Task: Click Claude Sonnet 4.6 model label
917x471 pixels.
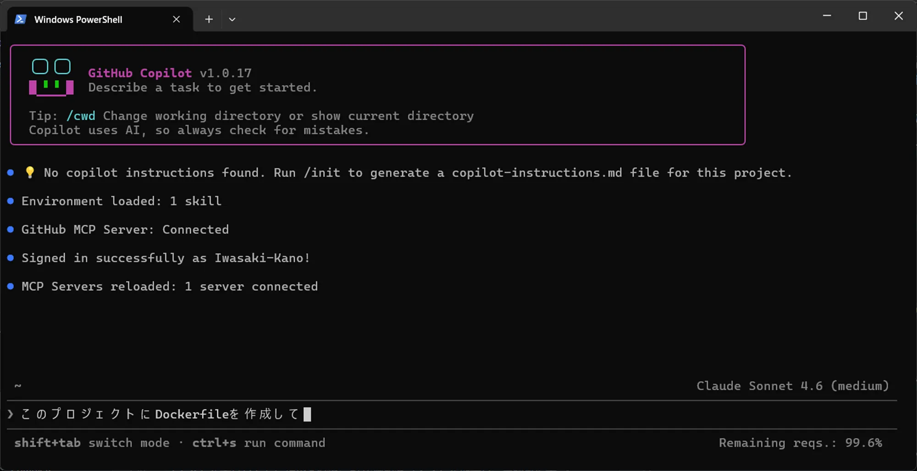Action: [x=793, y=386]
